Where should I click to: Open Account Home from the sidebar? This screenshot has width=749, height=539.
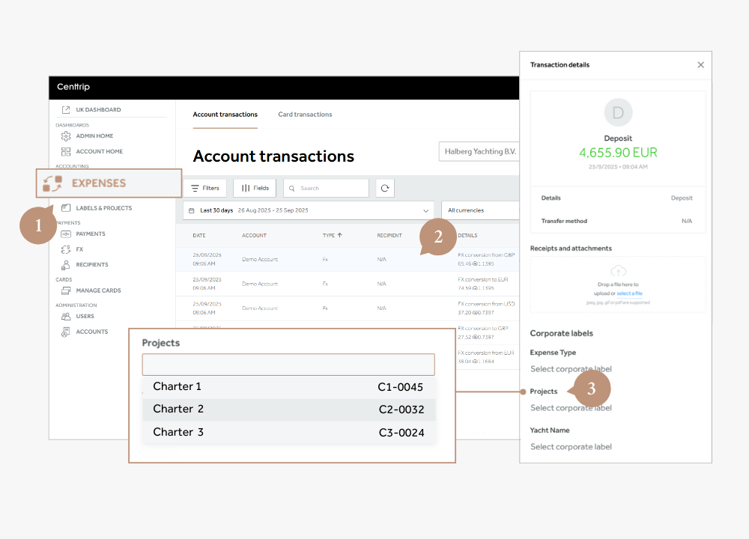99,151
